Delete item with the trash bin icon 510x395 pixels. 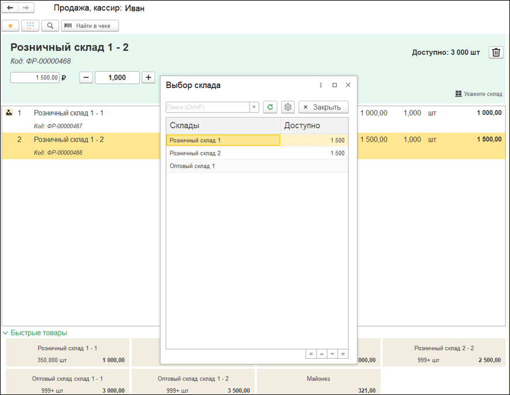[496, 53]
